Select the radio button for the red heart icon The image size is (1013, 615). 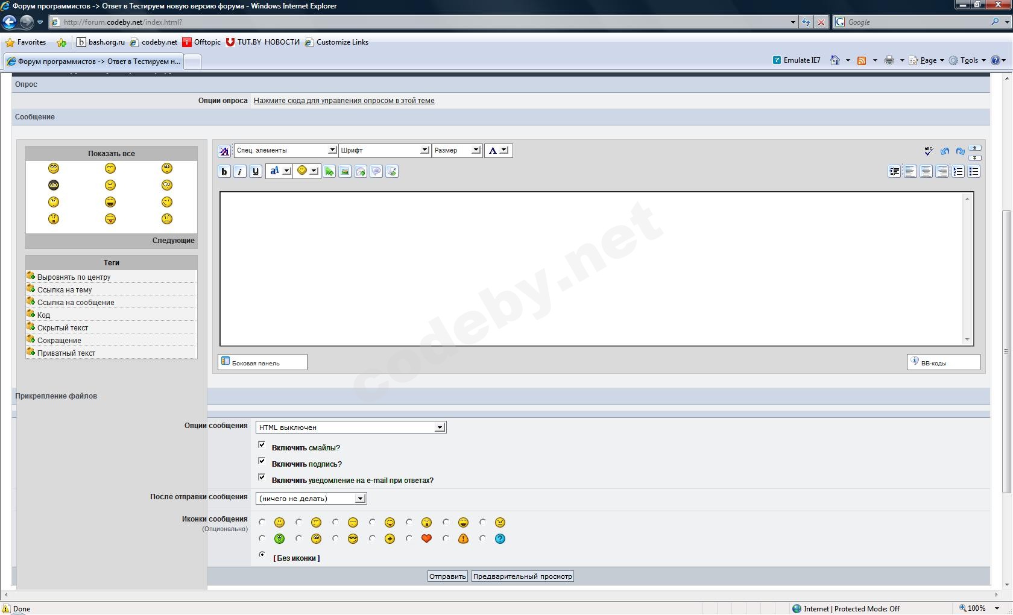[409, 538]
